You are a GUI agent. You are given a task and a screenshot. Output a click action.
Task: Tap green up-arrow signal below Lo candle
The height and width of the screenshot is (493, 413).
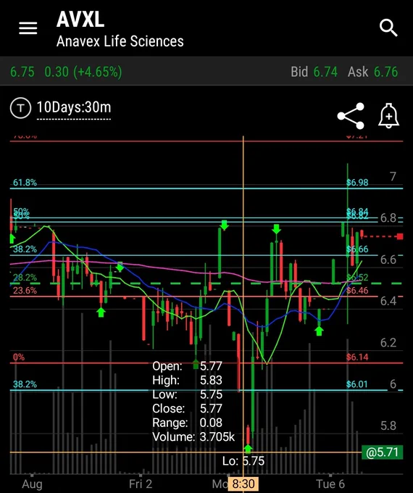pyautogui.click(x=248, y=448)
